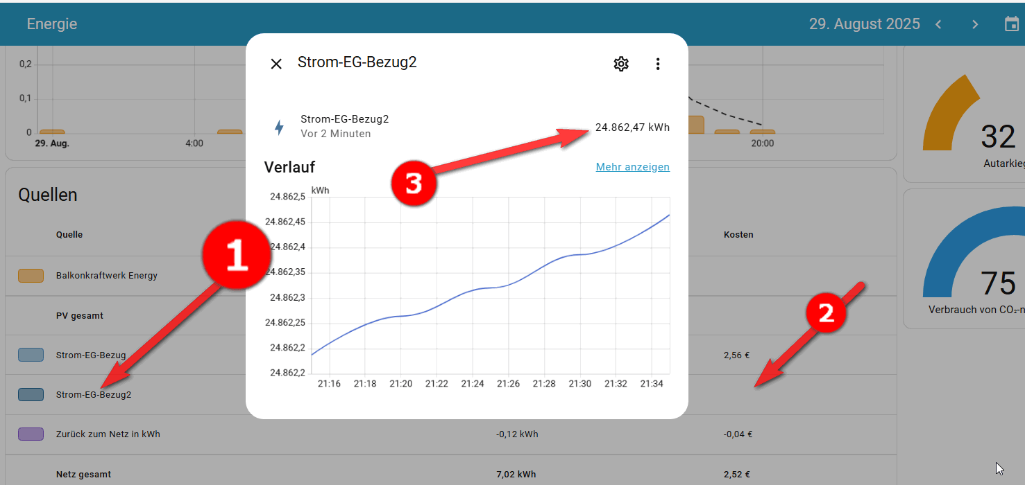Open the three-dot overflow menu
1025x485 pixels.
tap(658, 64)
